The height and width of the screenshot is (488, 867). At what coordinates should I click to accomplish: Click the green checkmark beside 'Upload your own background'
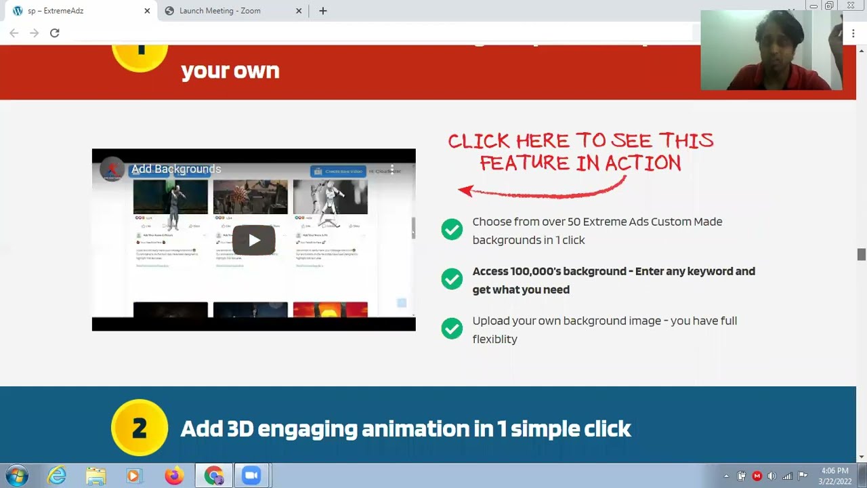pos(452,329)
